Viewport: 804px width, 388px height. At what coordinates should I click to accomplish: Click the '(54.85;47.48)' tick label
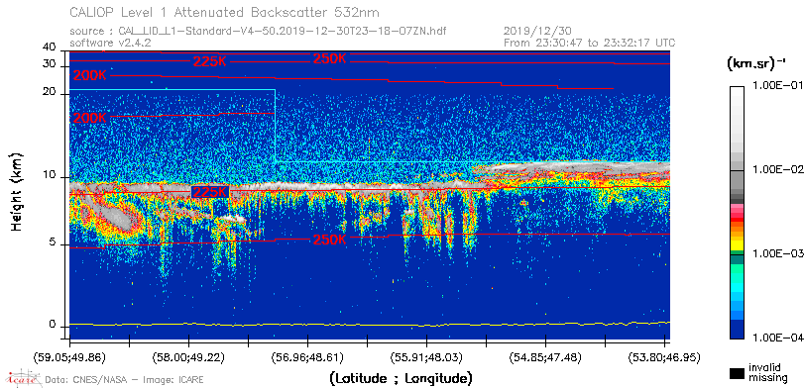pos(545,356)
